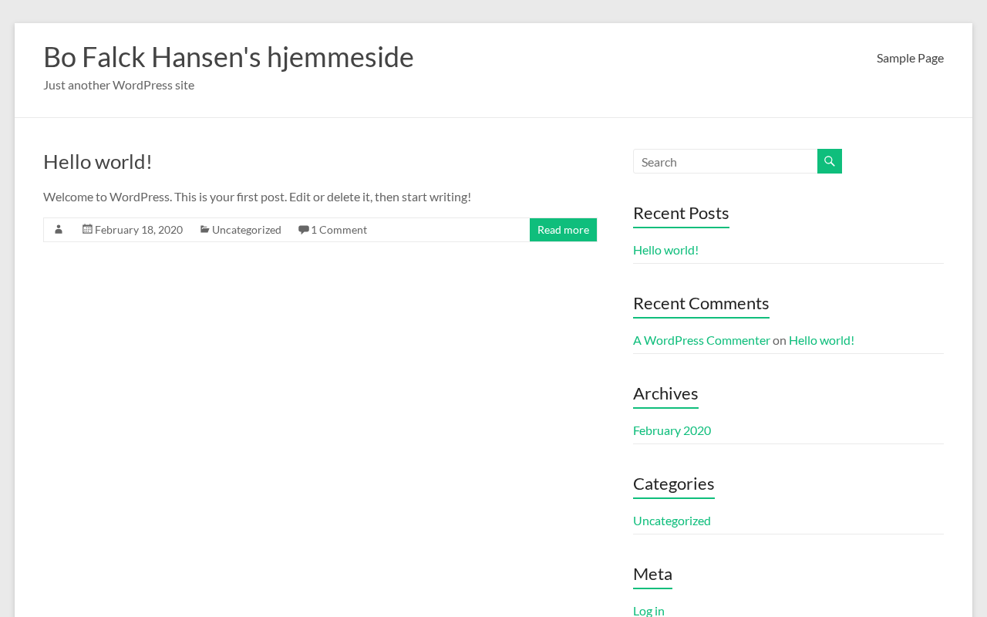The height and width of the screenshot is (617, 987).
Task: Open Hello world! under Recent Posts
Action: pos(665,250)
